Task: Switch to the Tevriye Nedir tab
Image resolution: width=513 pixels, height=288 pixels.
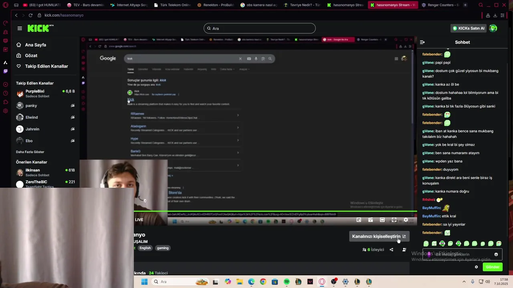Action: (x=302, y=5)
